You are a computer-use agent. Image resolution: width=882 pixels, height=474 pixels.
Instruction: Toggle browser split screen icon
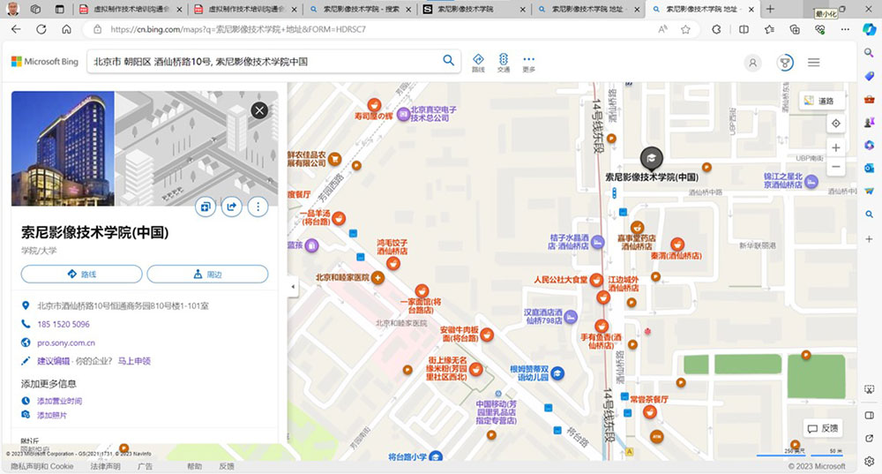tap(744, 29)
